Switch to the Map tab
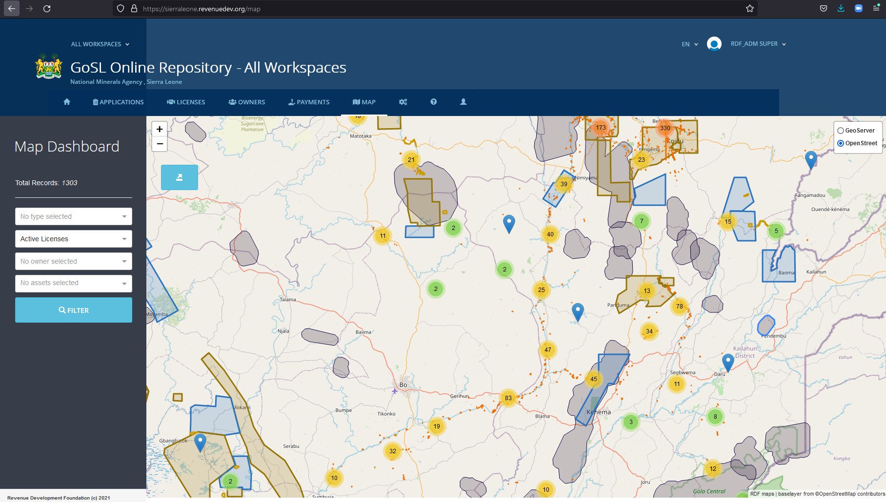This screenshot has width=886, height=502. click(364, 102)
